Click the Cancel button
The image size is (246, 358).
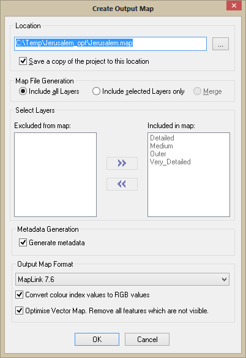[x=147, y=339]
